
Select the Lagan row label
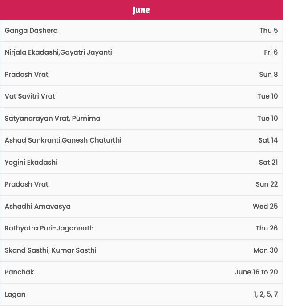point(15,294)
